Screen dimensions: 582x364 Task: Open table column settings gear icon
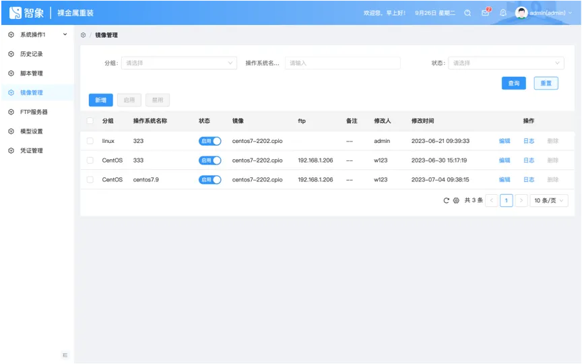[x=456, y=201]
